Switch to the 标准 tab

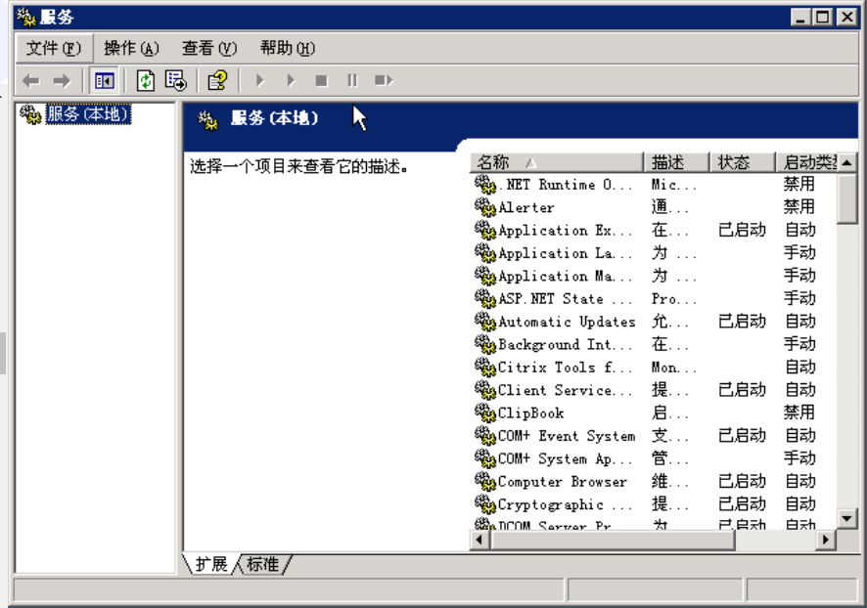[x=262, y=564]
